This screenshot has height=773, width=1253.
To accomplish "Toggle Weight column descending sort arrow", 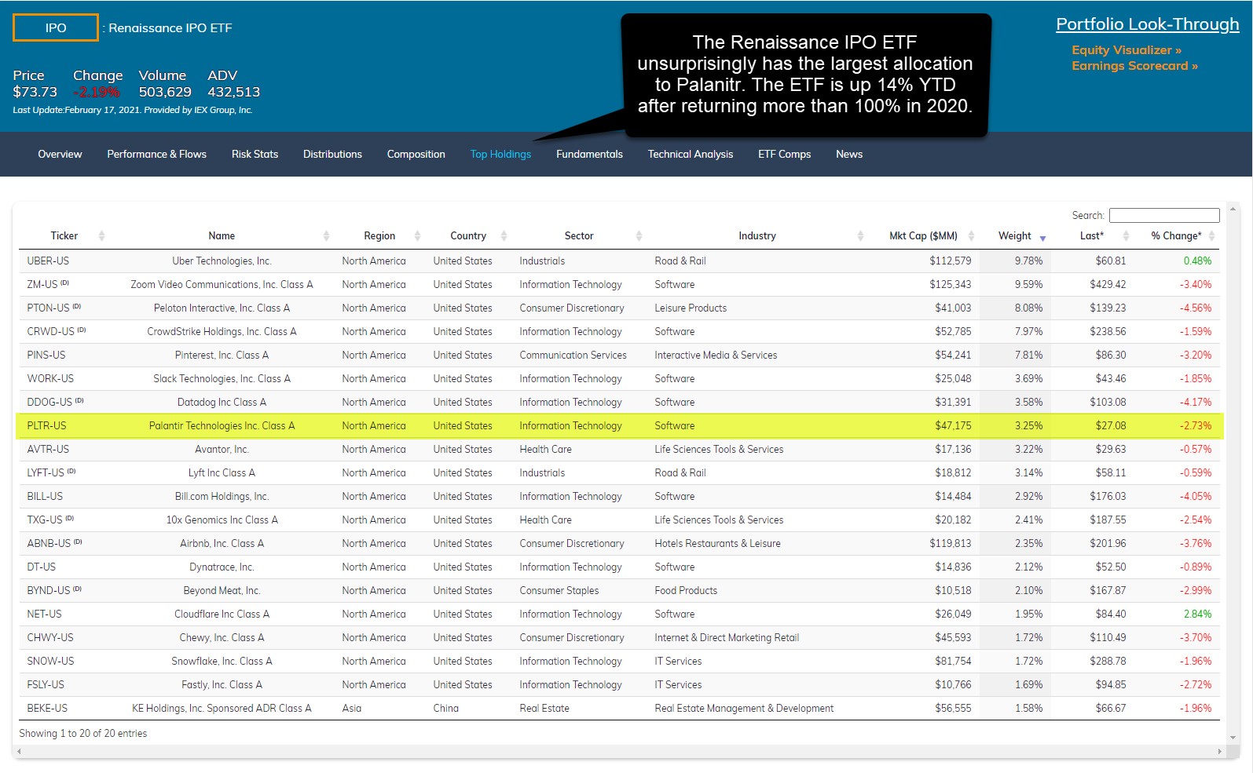I will click(x=1042, y=238).
